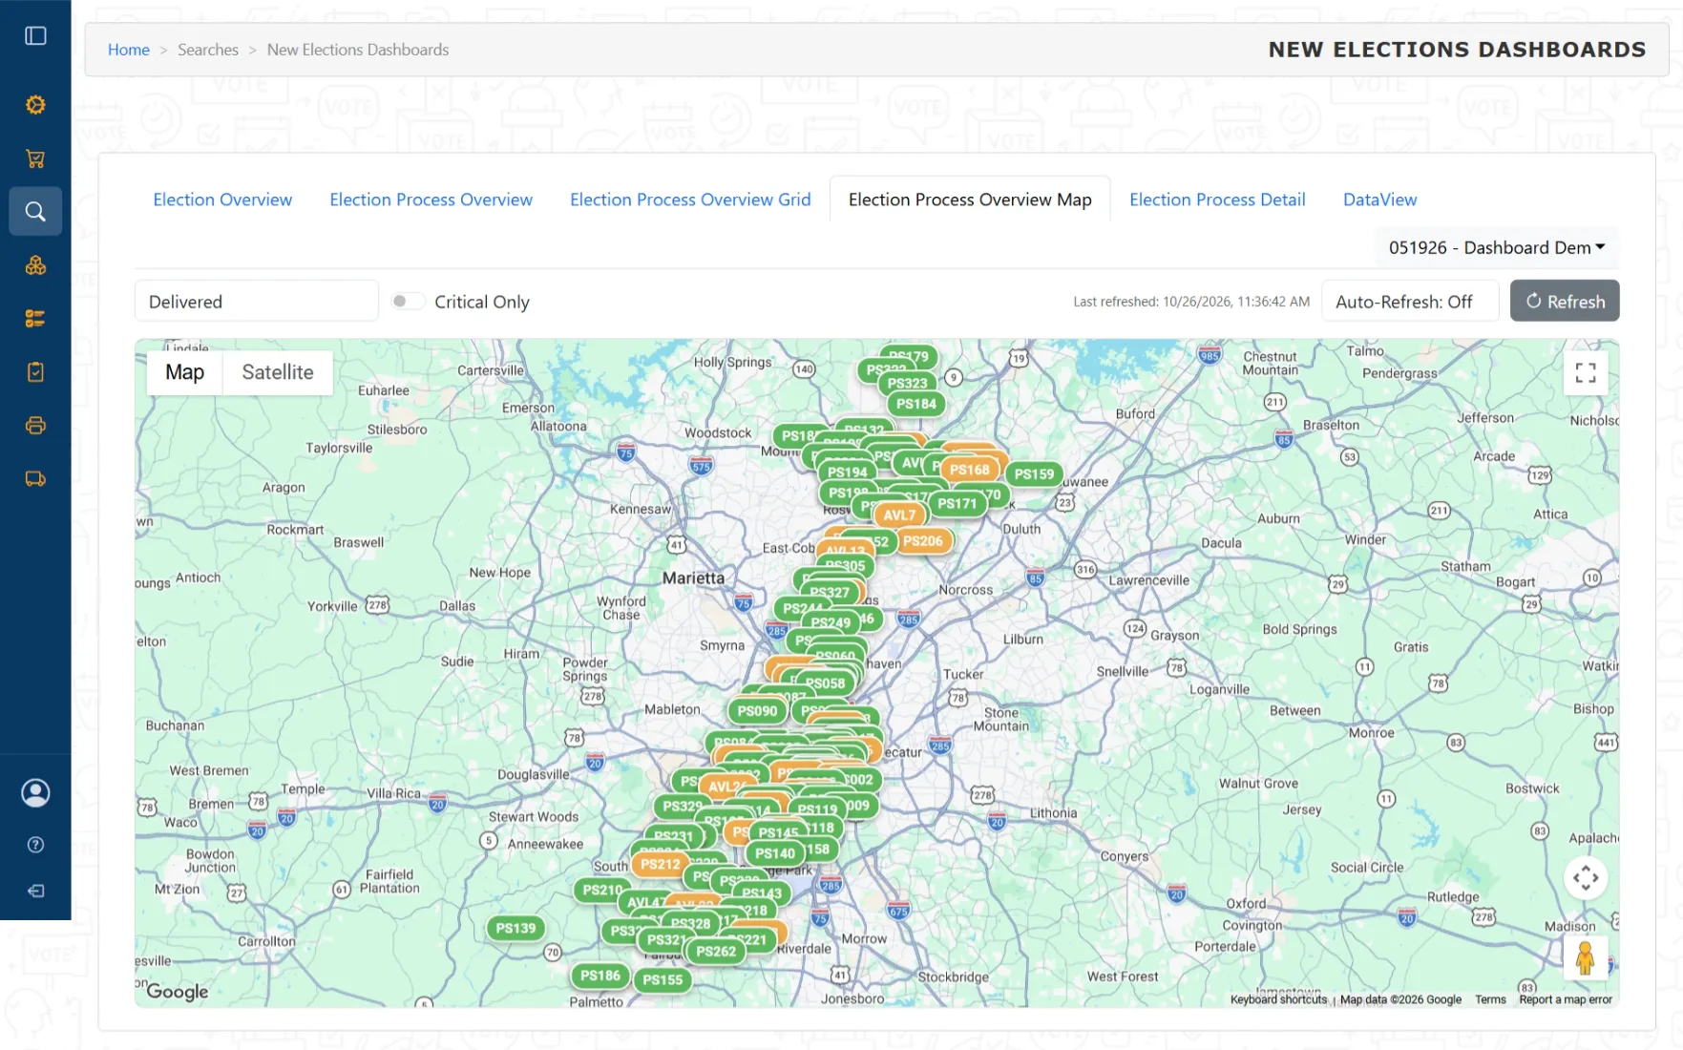Open the Auto-Refresh: Off selector
This screenshot has height=1050, width=1683.
pyautogui.click(x=1409, y=302)
